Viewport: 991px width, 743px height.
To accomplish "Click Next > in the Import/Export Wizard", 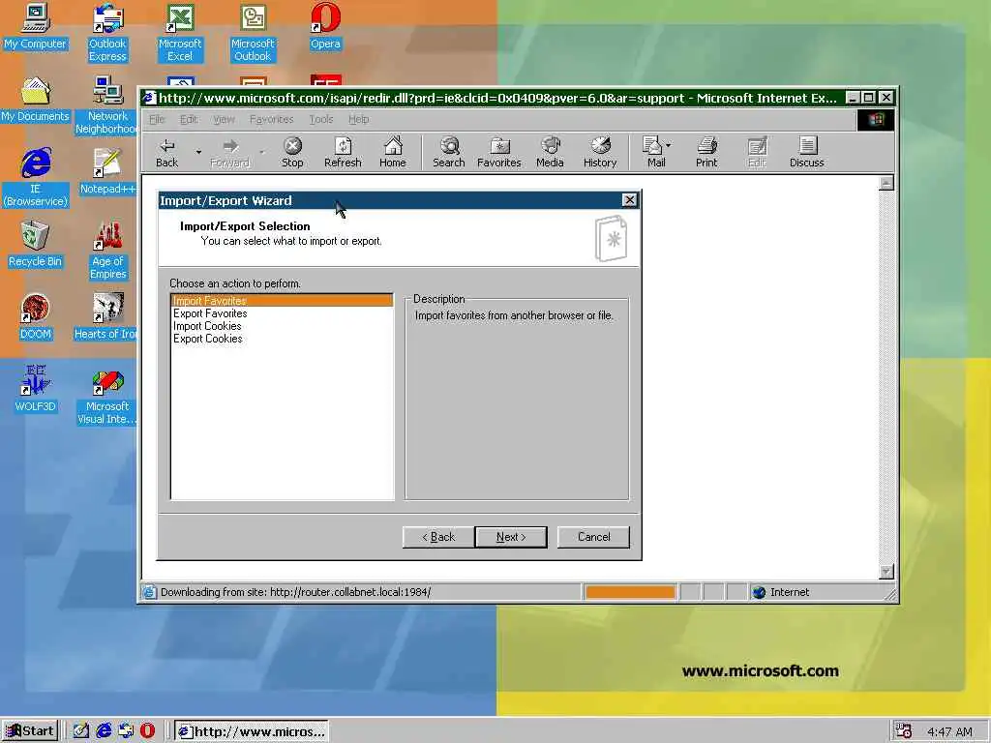I will pyautogui.click(x=511, y=537).
